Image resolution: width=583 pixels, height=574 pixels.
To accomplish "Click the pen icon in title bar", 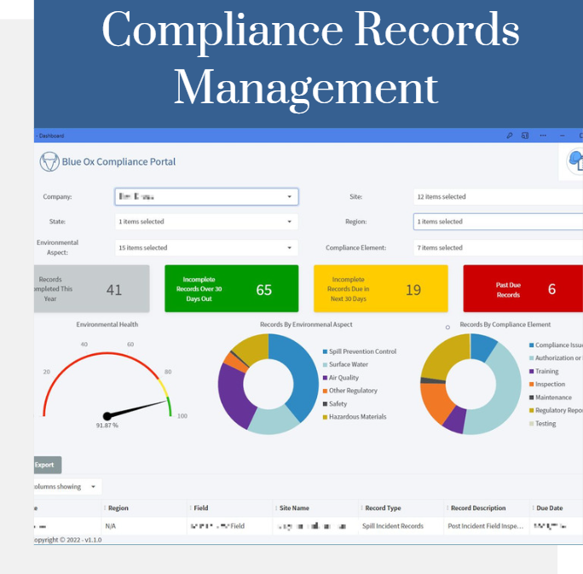I will [x=510, y=136].
